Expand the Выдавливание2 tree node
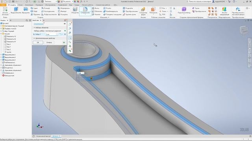This screenshot has width=252, height=141. click(1, 57)
